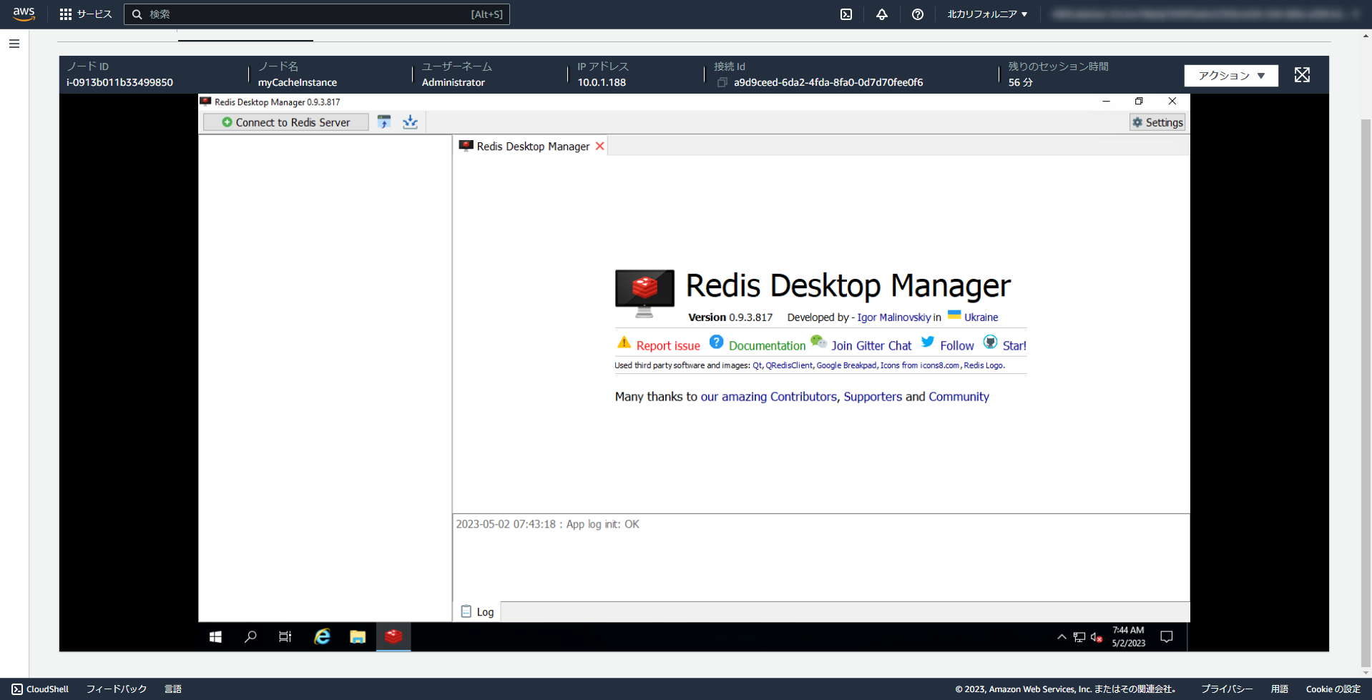Open the アクション dropdown

(1230, 75)
